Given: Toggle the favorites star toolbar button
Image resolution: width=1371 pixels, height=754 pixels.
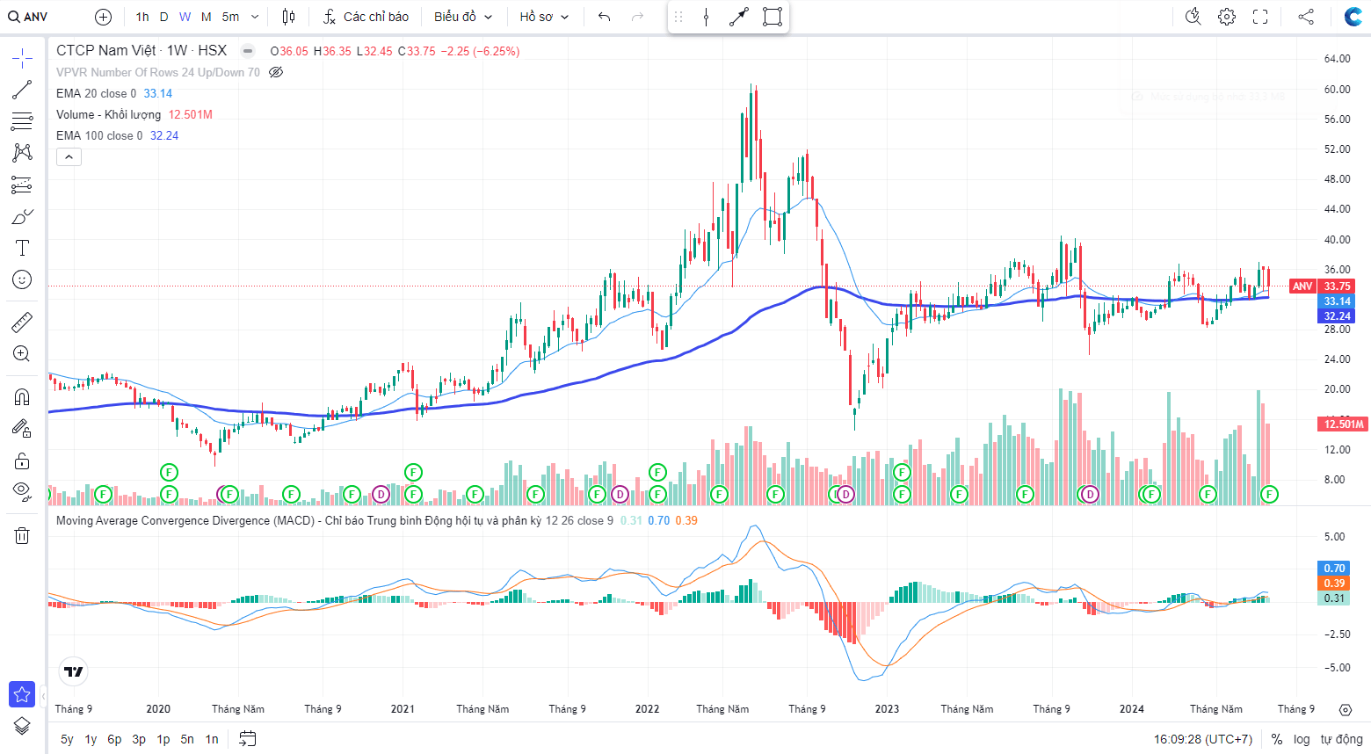Looking at the screenshot, I should [x=22, y=694].
